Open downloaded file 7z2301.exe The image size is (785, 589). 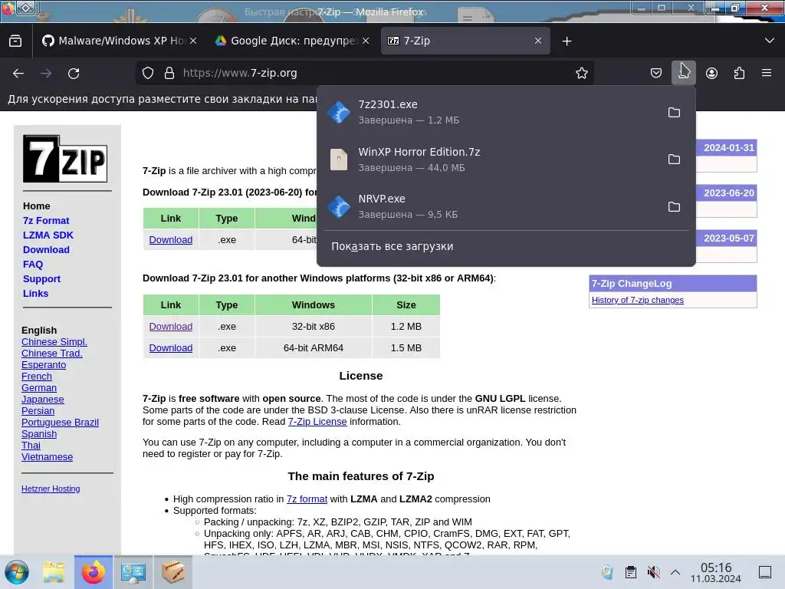[x=491, y=112]
